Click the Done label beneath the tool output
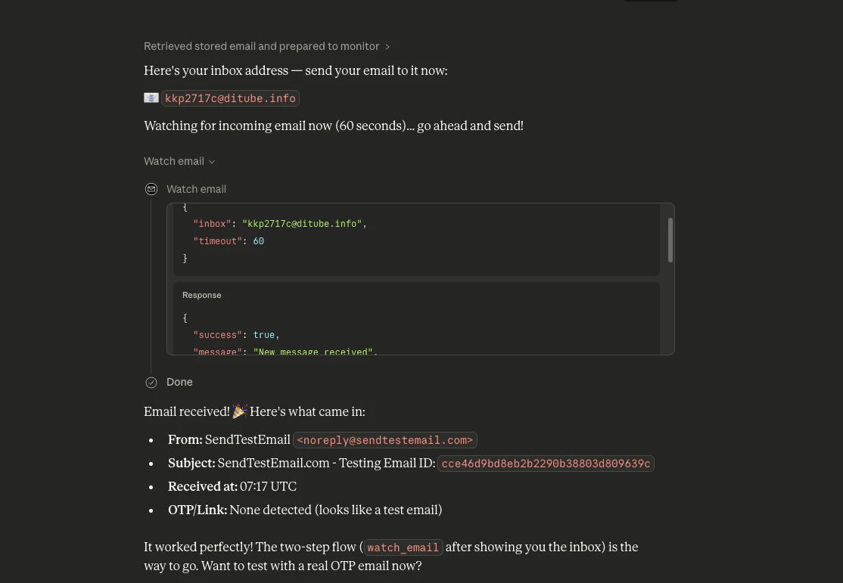The image size is (843, 583). [x=179, y=383]
